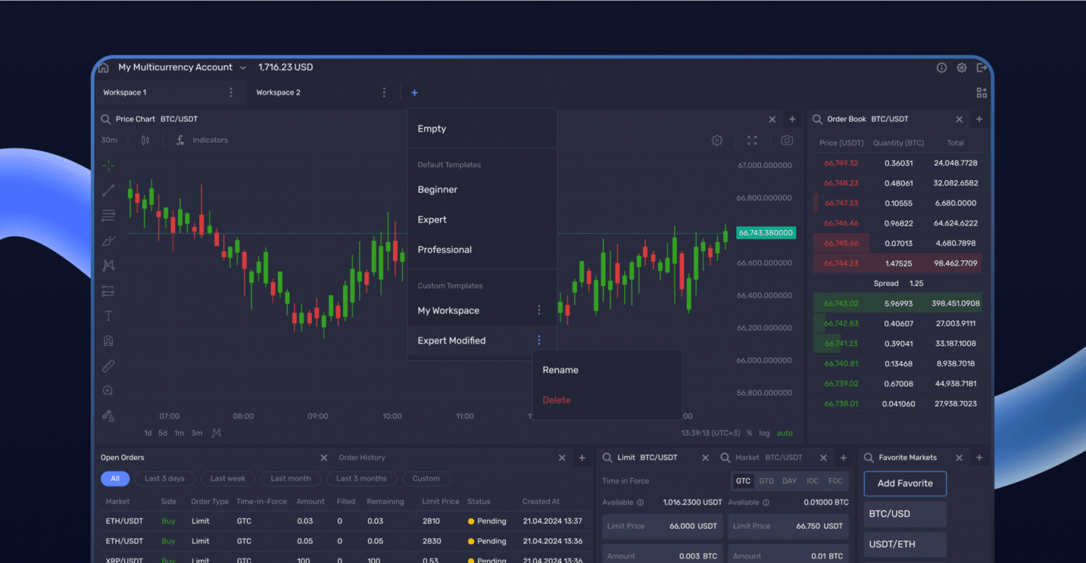The width and height of the screenshot is (1086, 563).
Task: Select the crosshair cursor tool
Action: (108, 165)
